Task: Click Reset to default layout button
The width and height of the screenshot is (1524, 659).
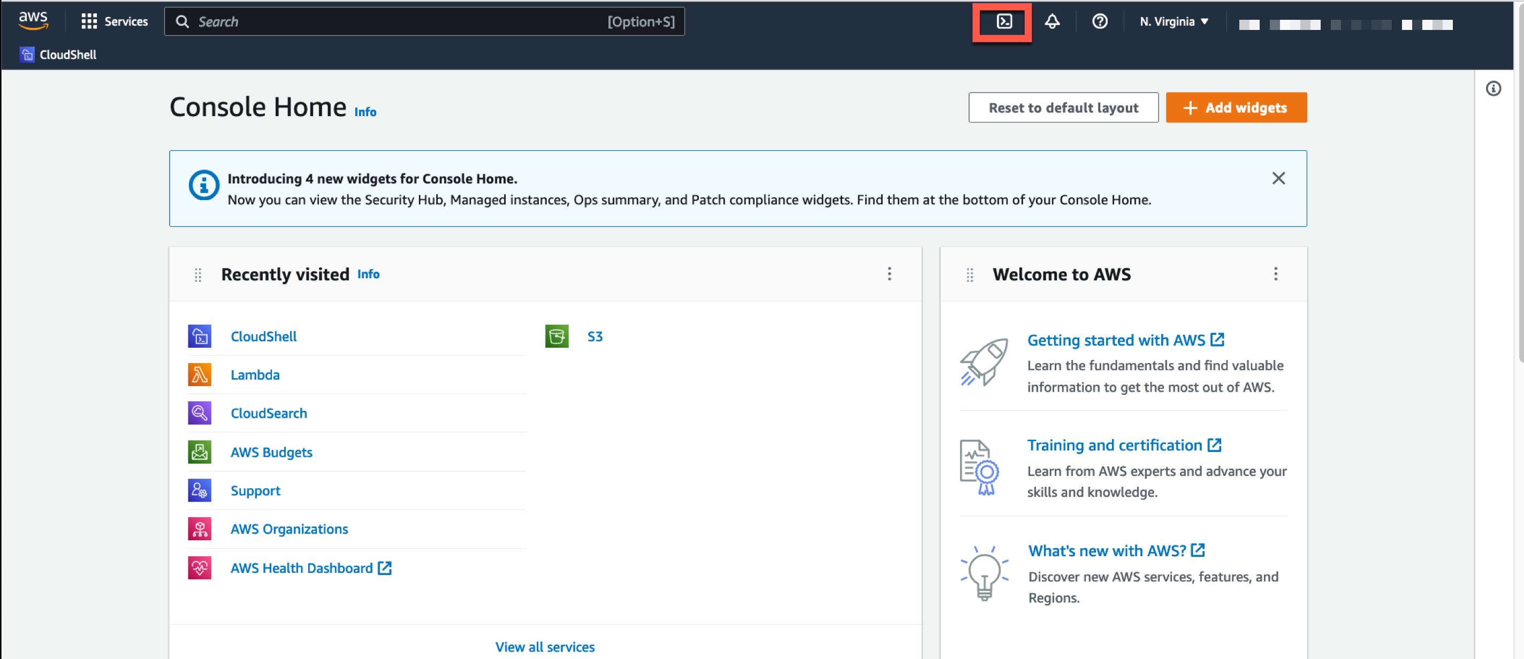Action: (x=1063, y=108)
